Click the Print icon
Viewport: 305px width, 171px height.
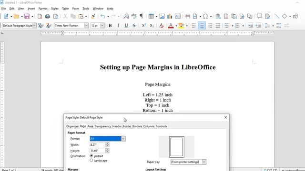click(48, 16)
